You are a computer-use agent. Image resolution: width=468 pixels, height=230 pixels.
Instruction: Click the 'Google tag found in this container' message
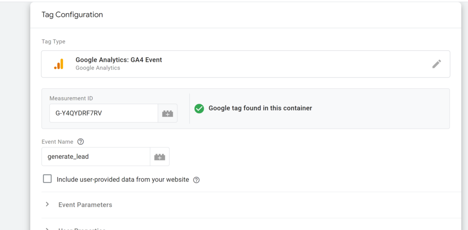(260, 108)
